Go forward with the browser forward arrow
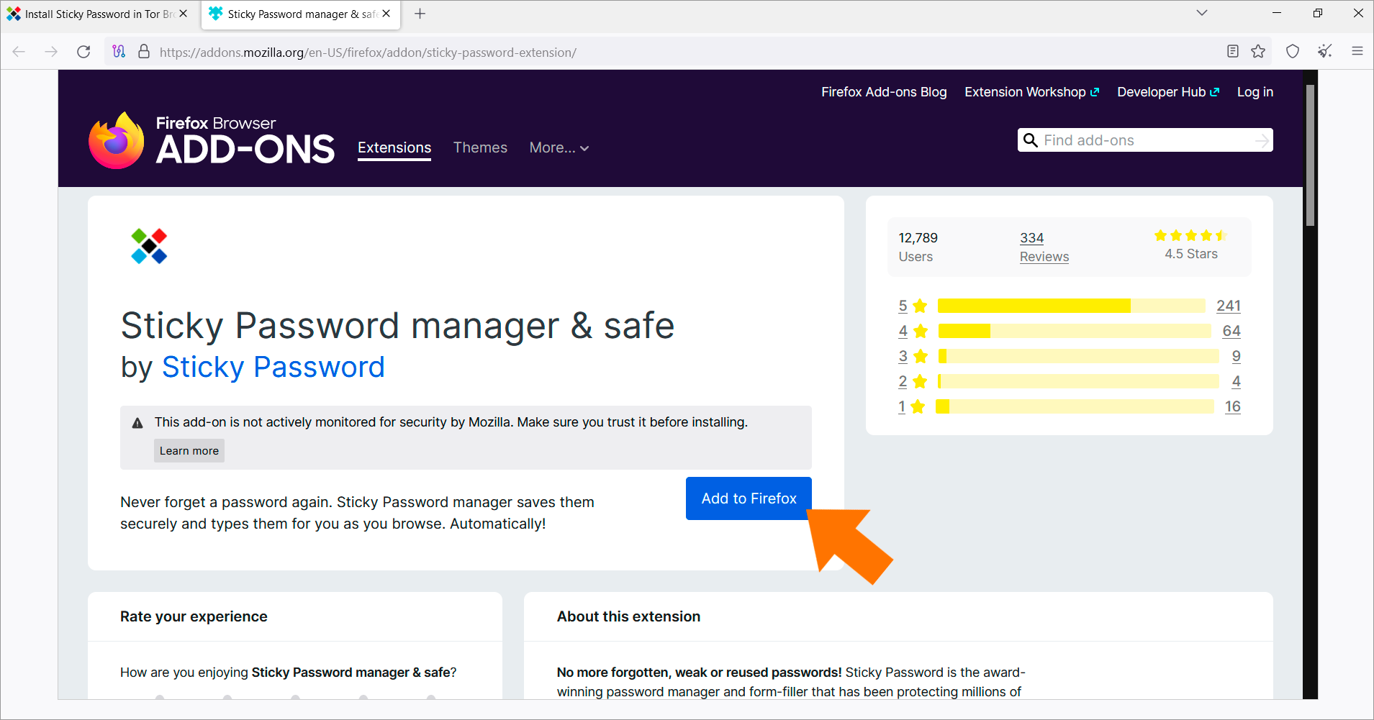1374x720 pixels. [x=51, y=52]
